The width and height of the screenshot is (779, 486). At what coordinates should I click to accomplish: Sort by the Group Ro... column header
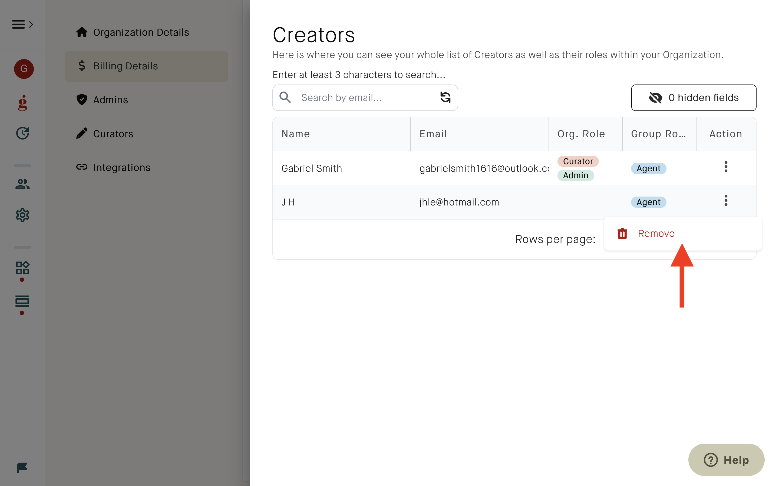coord(659,134)
